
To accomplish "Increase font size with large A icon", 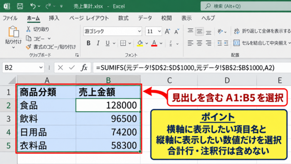I will coord(167,31).
